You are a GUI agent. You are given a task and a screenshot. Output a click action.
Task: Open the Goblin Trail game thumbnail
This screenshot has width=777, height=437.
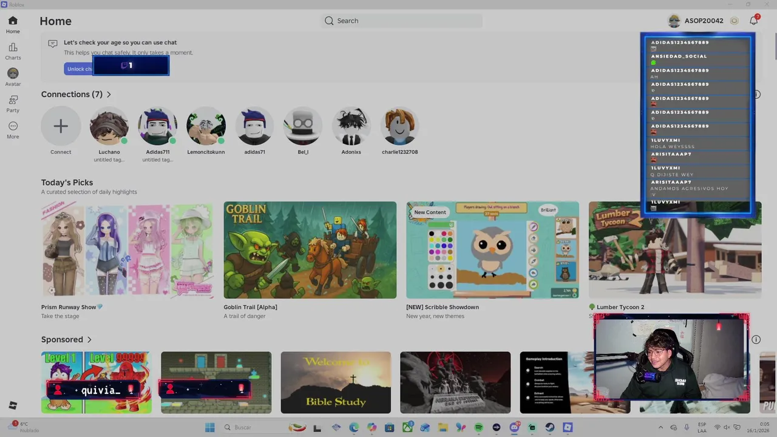click(x=310, y=250)
